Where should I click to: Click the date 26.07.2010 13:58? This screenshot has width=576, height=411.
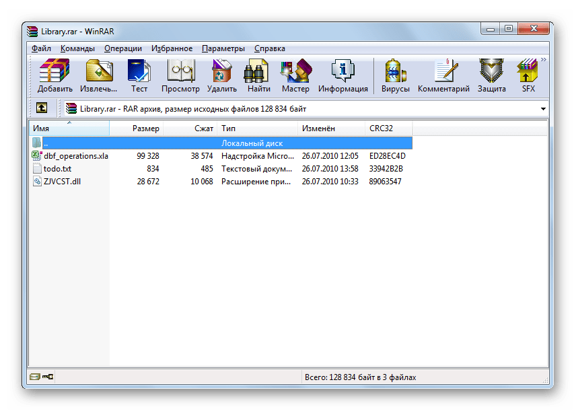(330, 169)
